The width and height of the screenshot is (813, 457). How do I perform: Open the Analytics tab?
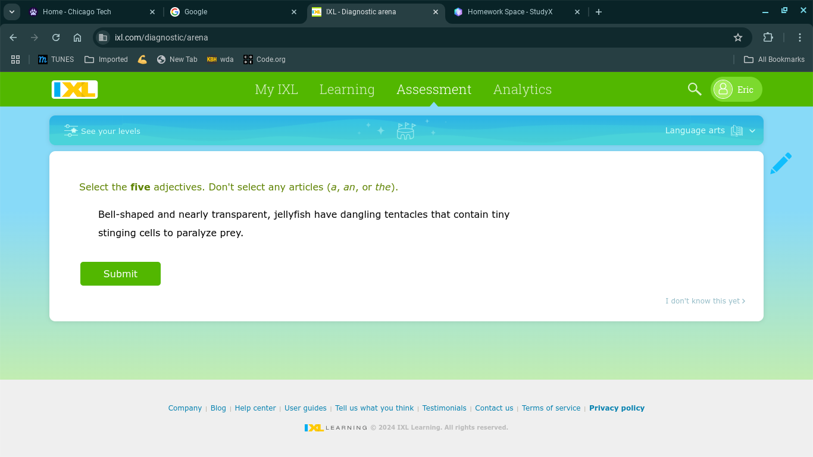click(523, 89)
